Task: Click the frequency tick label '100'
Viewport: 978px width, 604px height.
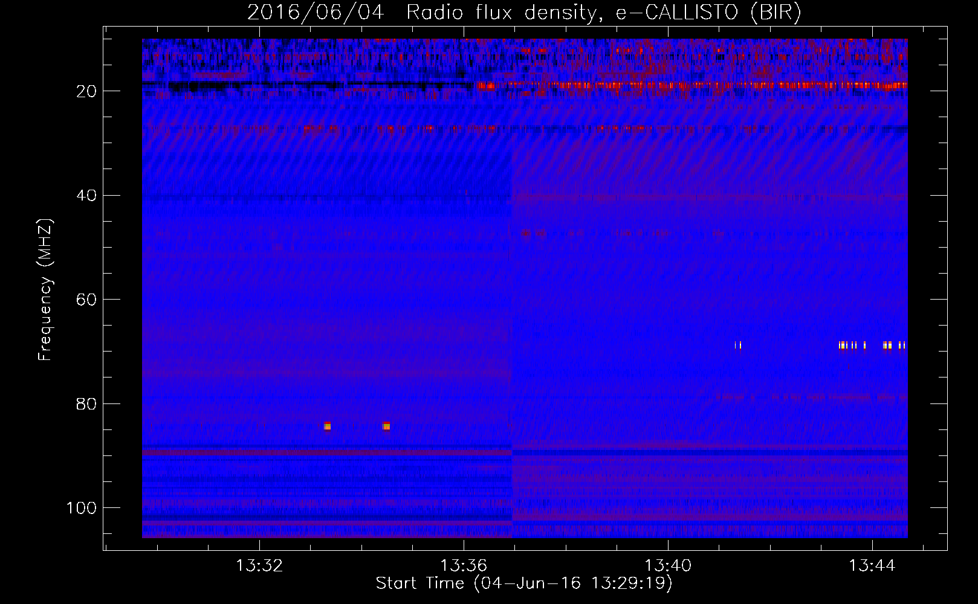Action: pyautogui.click(x=82, y=508)
